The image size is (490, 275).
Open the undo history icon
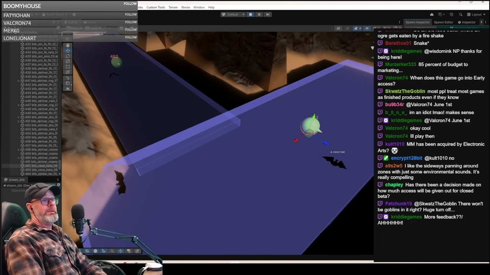pos(451,15)
